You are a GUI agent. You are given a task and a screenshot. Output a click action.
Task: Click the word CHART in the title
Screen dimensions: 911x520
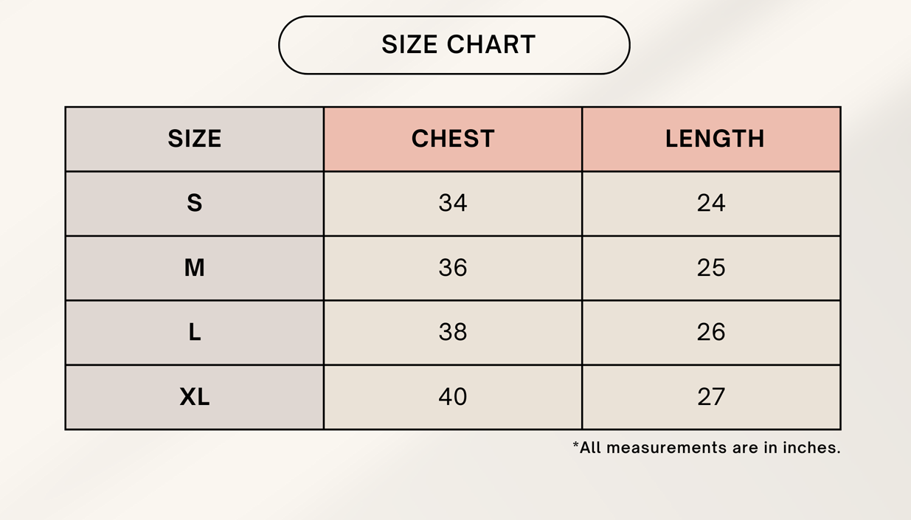click(x=491, y=45)
